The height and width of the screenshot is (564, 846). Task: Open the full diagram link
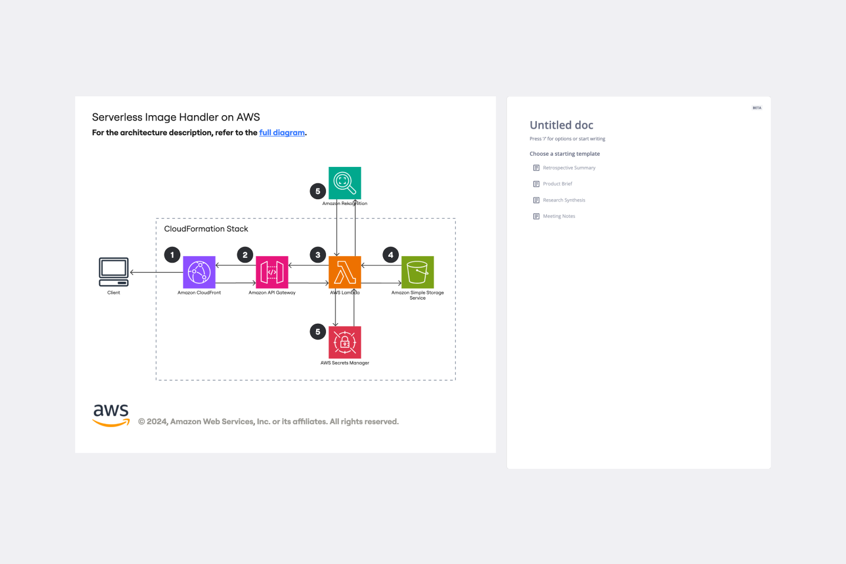pos(282,133)
